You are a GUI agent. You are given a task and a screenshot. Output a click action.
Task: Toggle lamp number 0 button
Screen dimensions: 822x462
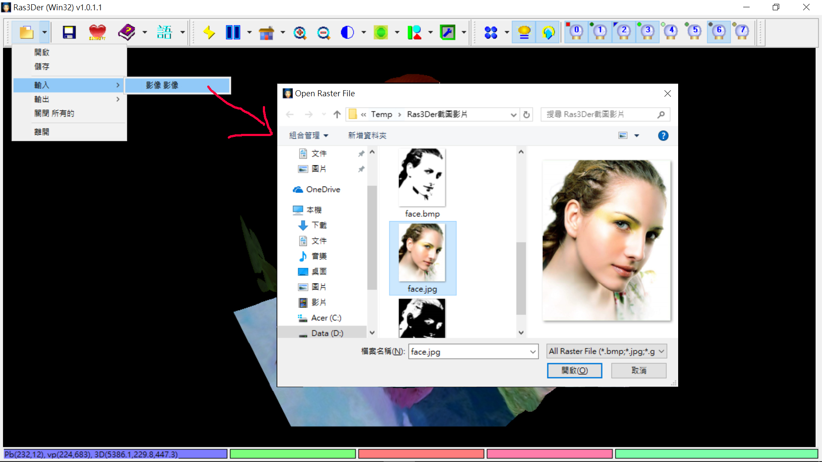click(576, 32)
